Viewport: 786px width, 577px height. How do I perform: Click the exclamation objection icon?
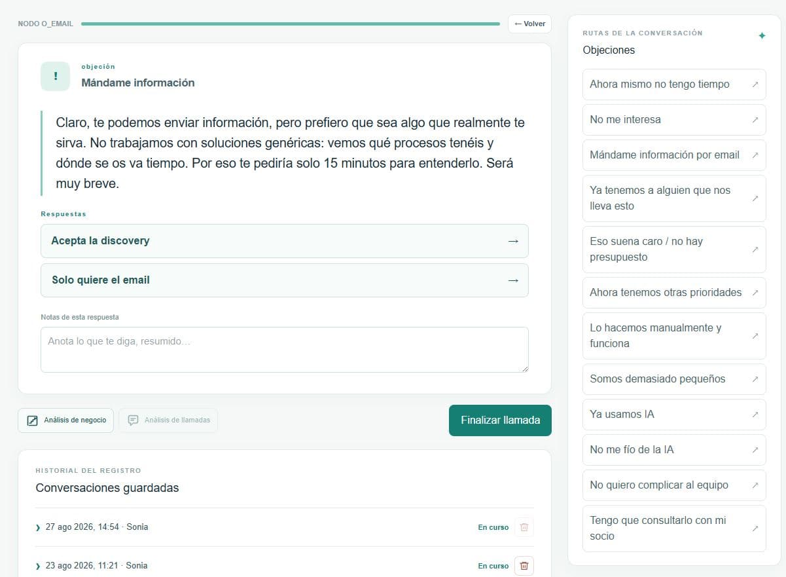tap(56, 76)
